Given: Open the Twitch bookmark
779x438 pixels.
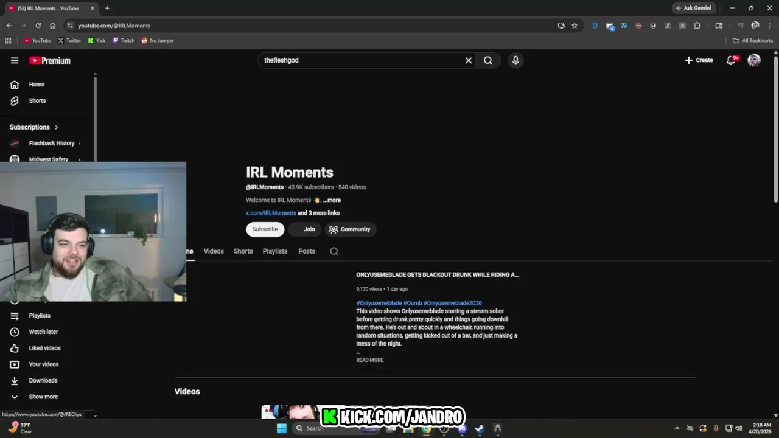Looking at the screenshot, I should click(124, 41).
